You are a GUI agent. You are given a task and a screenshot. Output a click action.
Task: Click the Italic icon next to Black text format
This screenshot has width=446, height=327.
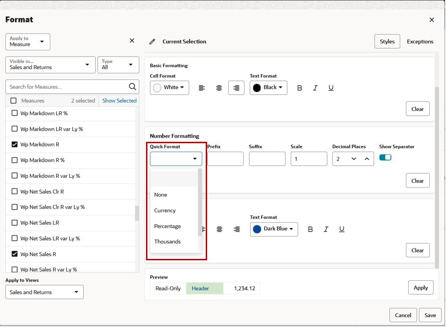click(315, 88)
